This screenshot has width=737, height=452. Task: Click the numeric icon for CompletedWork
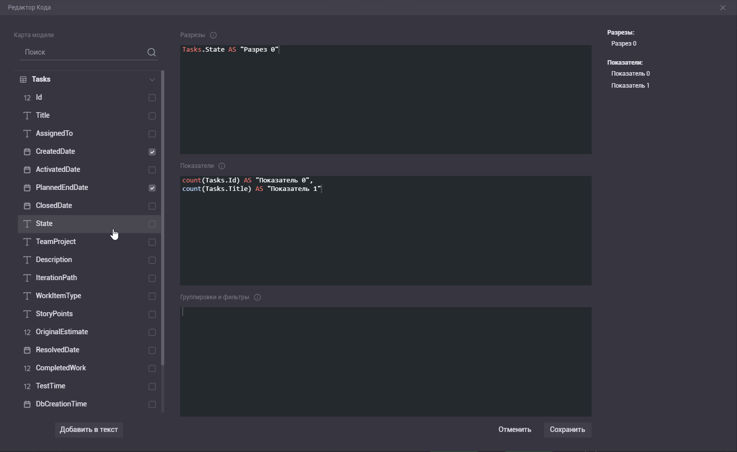pos(27,368)
